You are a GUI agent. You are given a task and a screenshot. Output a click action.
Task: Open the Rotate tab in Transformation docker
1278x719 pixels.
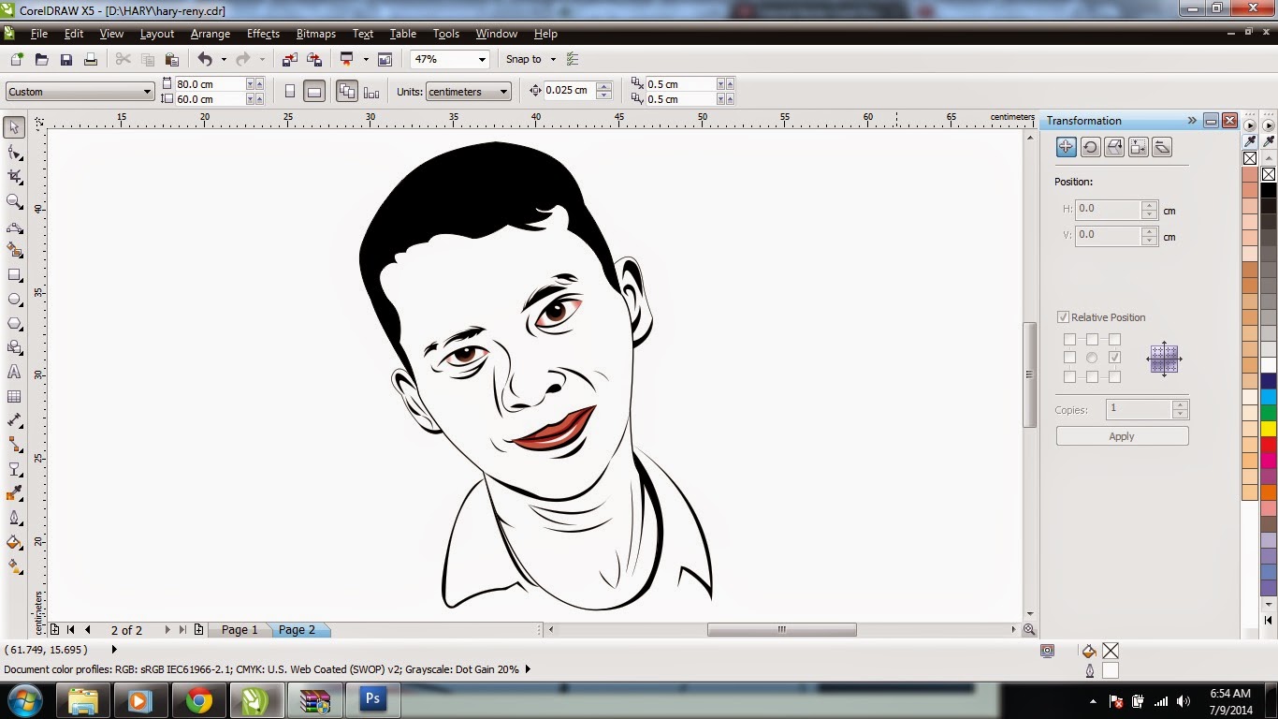[1090, 147]
